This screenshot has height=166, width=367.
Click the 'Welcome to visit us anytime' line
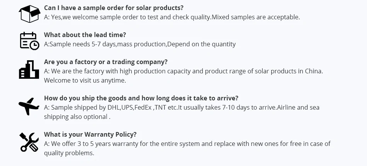(x=85, y=80)
